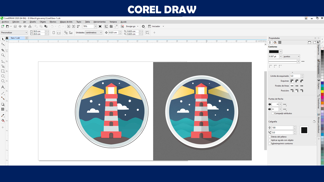The width and height of the screenshot is (324, 182).
Task: Click the black outline color swatch
Action: pos(274,52)
